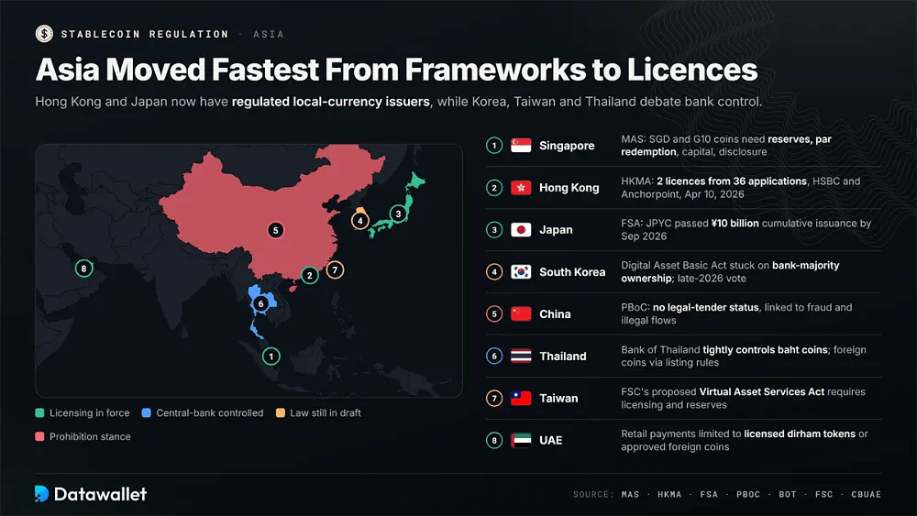Click the Thailand flag icon
This screenshot has height=516, width=917.
click(x=521, y=356)
